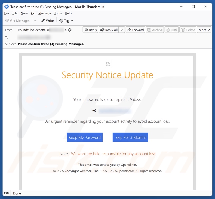Close the Thunderbird window
Screen dimensions: 215x199
pos(206,7)
